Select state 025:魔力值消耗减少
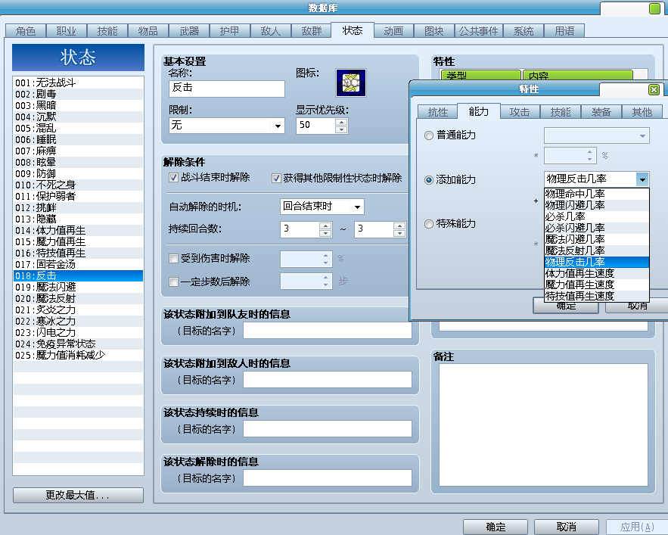The width and height of the screenshot is (668, 535). coord(78,355)
